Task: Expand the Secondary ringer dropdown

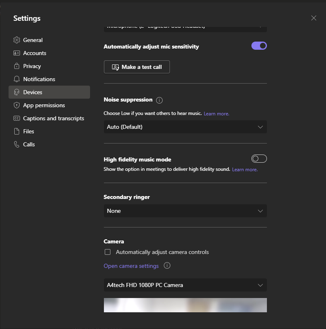Action: click(185, 211)
